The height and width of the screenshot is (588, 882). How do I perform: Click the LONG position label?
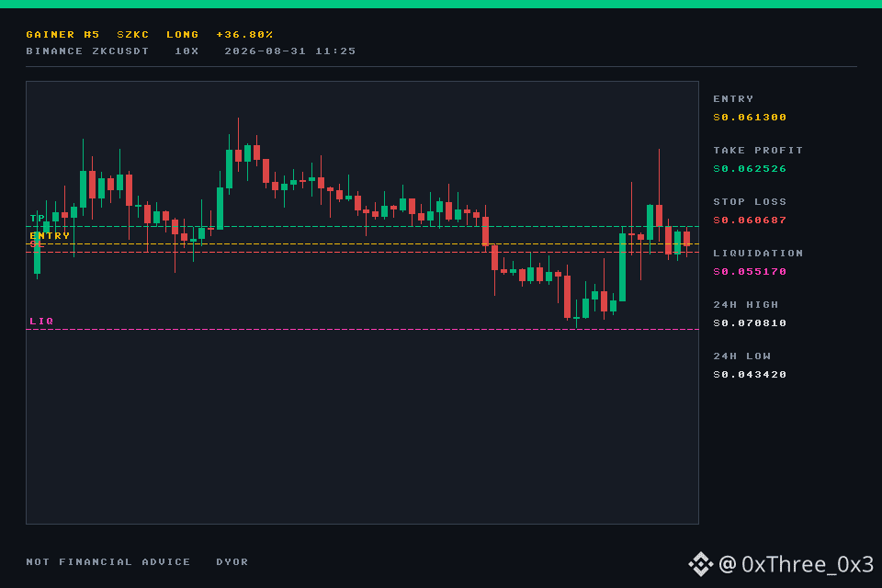click(182, 35)
